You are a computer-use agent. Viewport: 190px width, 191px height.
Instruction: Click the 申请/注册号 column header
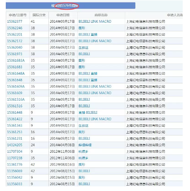coord(18,15)
